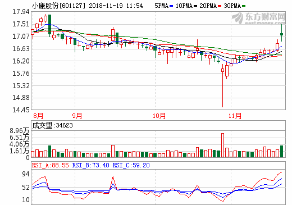Screen dimensions: 292x205
Task: Select the tallest red volume bar
Action: pos(222,145)
